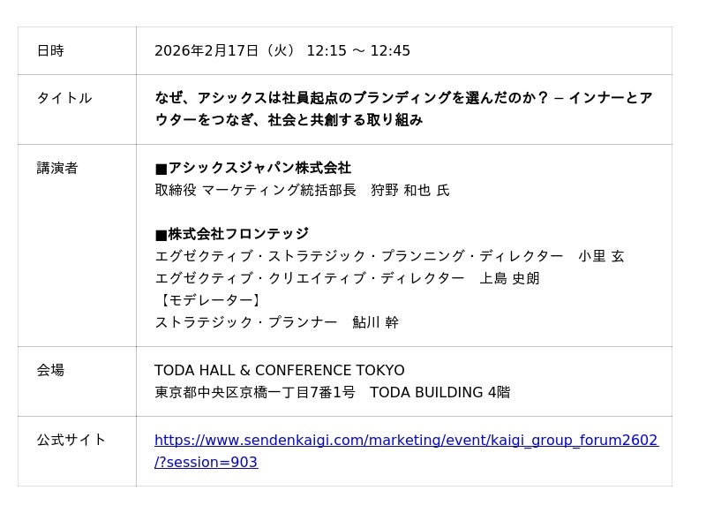Image resolution: width=706 pixels, height=513 pixels.
Task: Click venue name TODA HALL & CONFERENCE TOKYO
Action: point(280,371)
